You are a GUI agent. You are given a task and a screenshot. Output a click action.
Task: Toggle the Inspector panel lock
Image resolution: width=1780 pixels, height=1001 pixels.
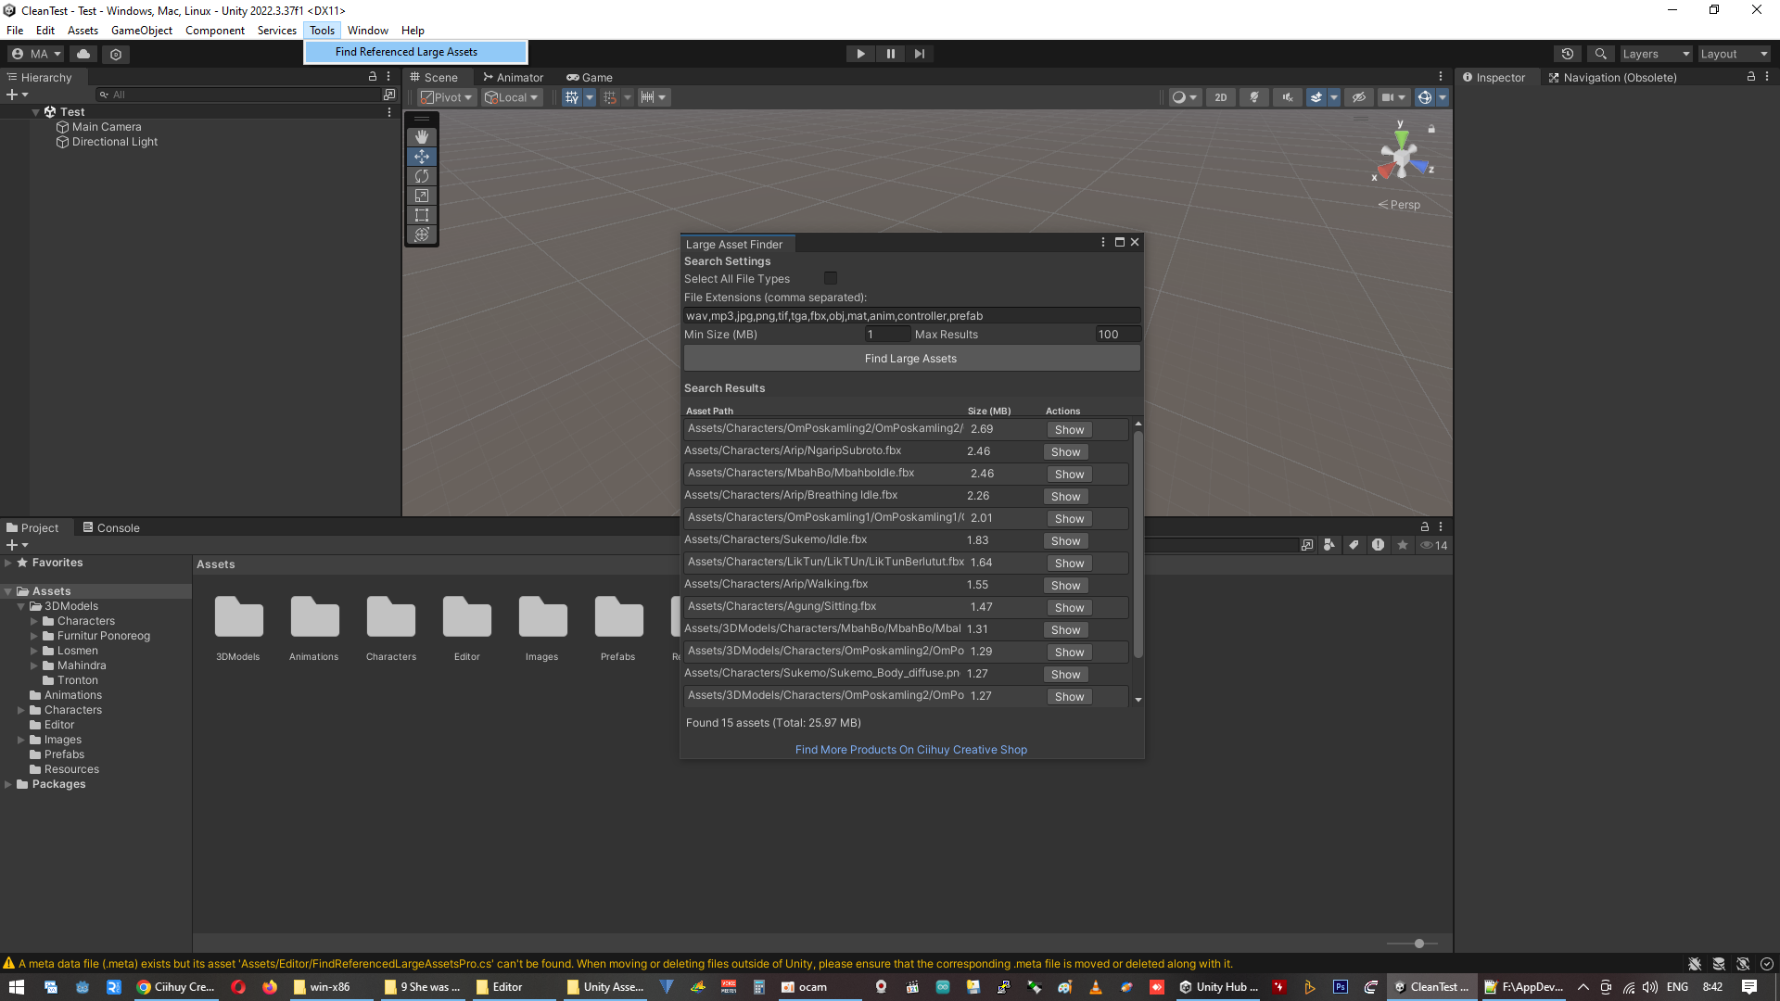[1750, 77]
